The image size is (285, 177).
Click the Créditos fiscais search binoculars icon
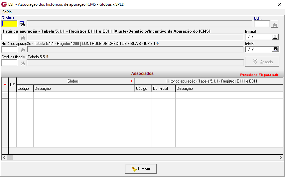coord(23,63)
